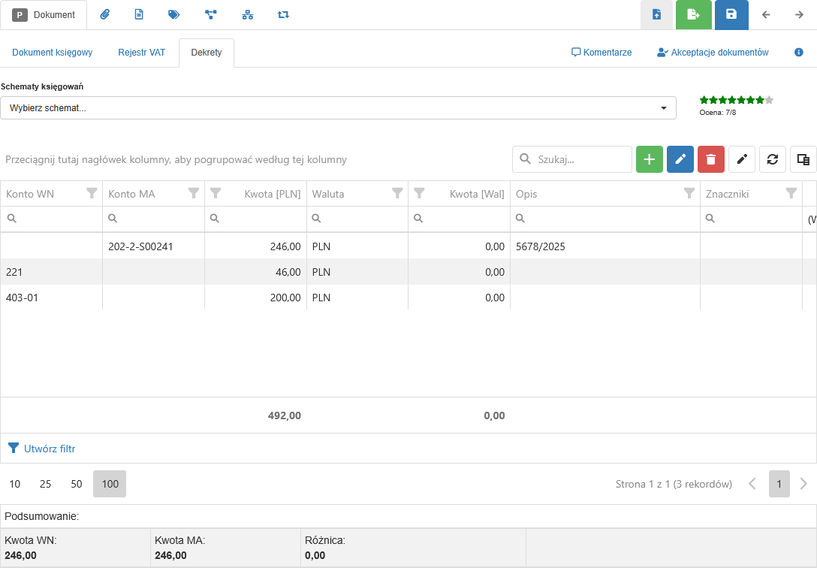
Task: Click the green add record plus button
Action: (x=650, y=159)
